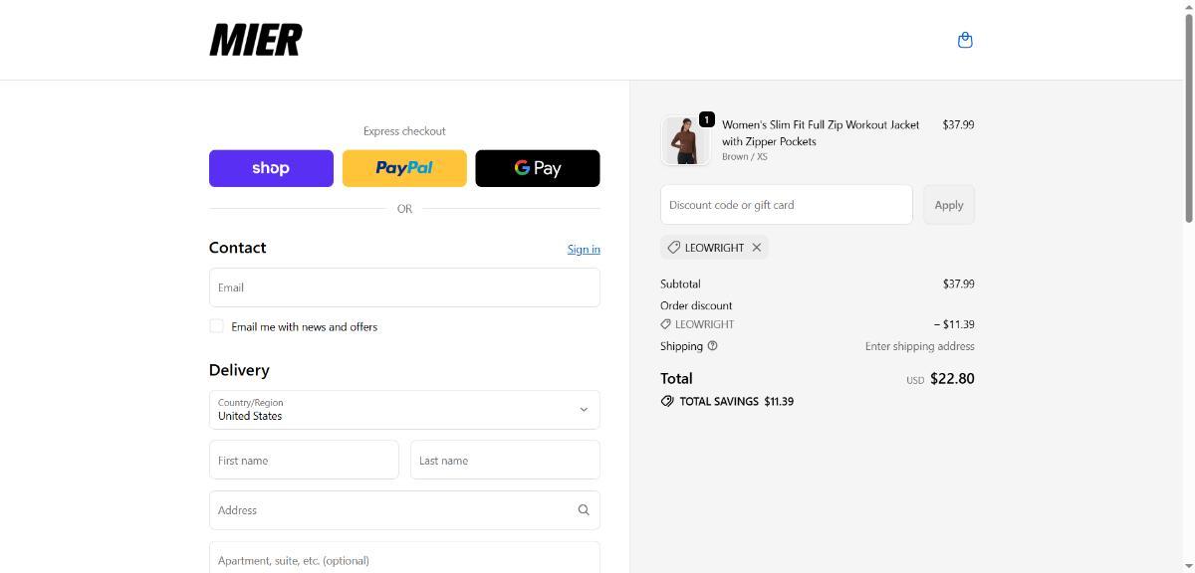Click the address search magnifier icon
This screenshot has height=573, width=1195.
(x=584, y=510)
